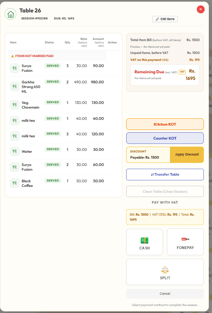The width and height of the screenshot is (212, 313).
Task: Click the rate 490.00
Action: click(80, 82)
